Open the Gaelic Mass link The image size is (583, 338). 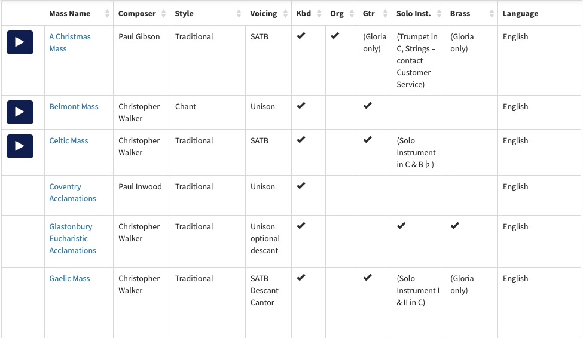point(69,278)
